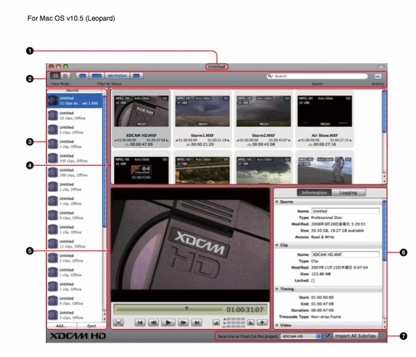Switch to the Information tab
The image size is (416, 357).
pyautogui.click(x=314, y=193)
